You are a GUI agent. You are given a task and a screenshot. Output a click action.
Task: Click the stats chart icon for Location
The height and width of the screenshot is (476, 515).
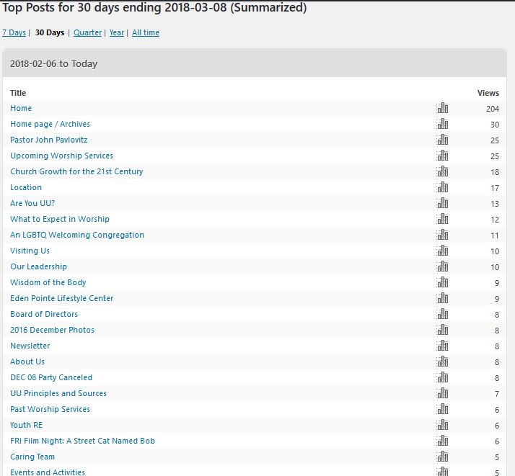[x=442, y=187]
